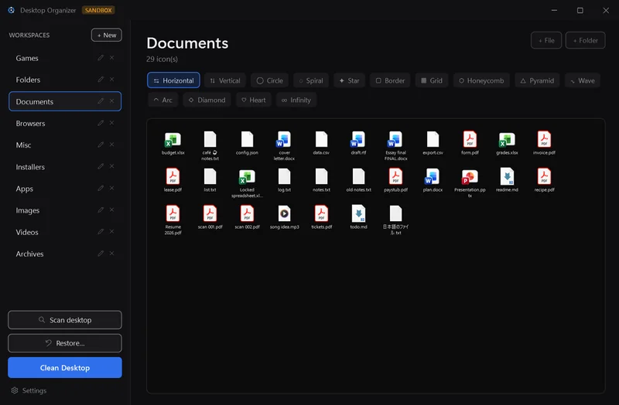Click the form.pdf icon
Viewport: 619px width, 405px height.
point(470,140)
